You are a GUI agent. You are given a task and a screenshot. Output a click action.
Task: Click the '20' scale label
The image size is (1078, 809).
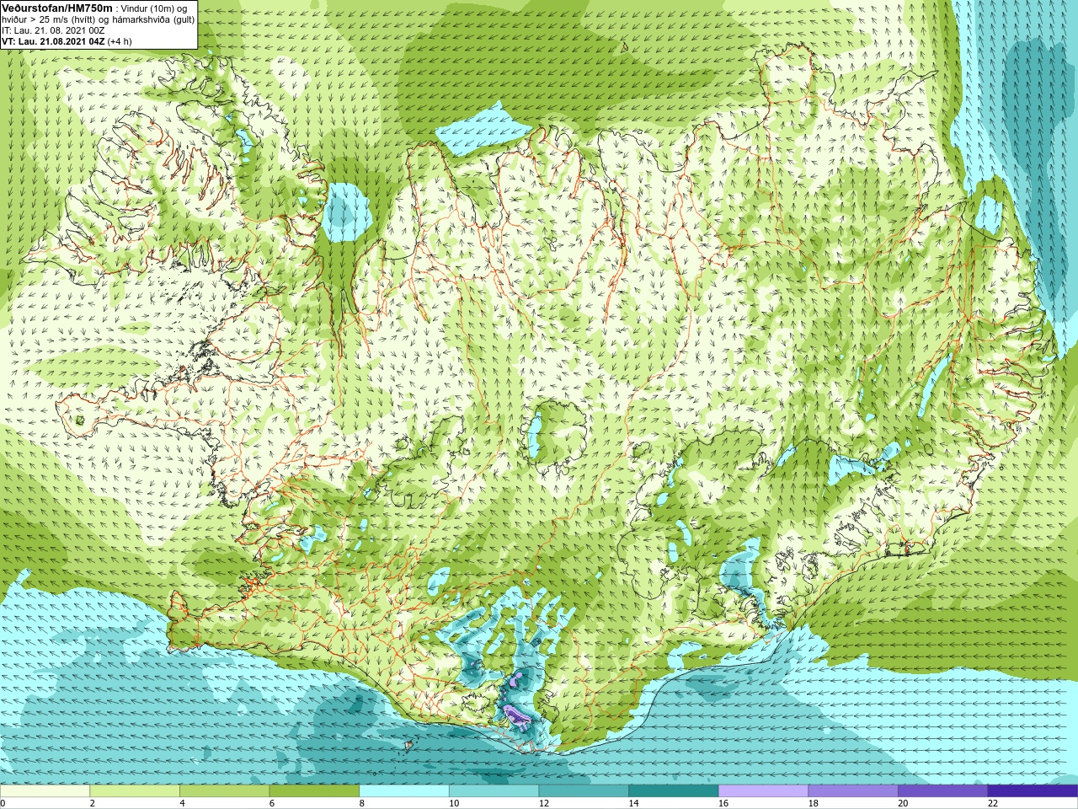tap(904, 803)
